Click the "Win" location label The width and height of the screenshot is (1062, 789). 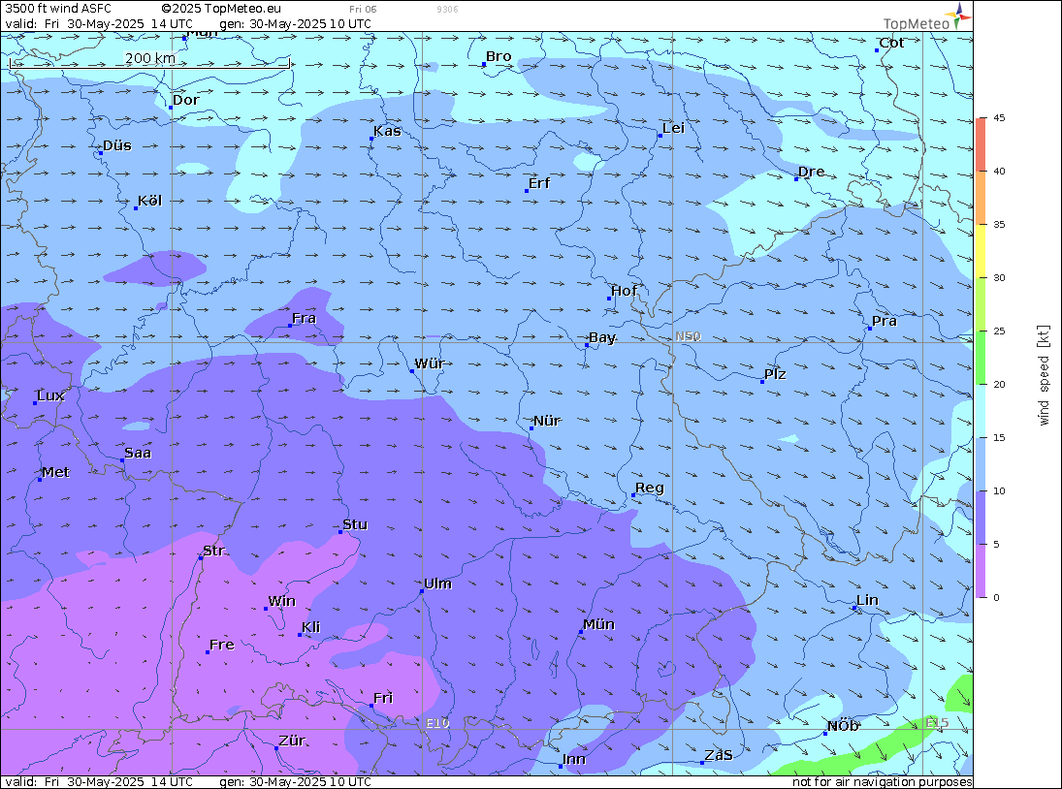coord(282,602)
